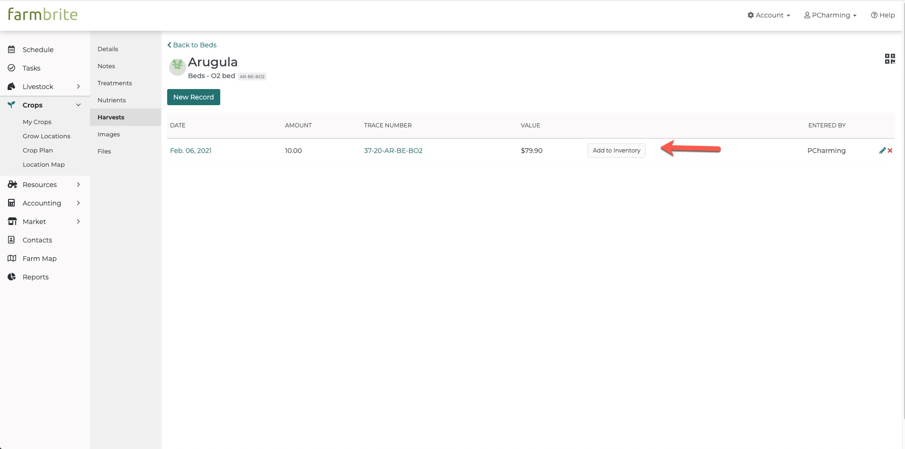Click the $79.90 value cell
The width and height of the screenshot is (905, 449).
click(532, 151)
